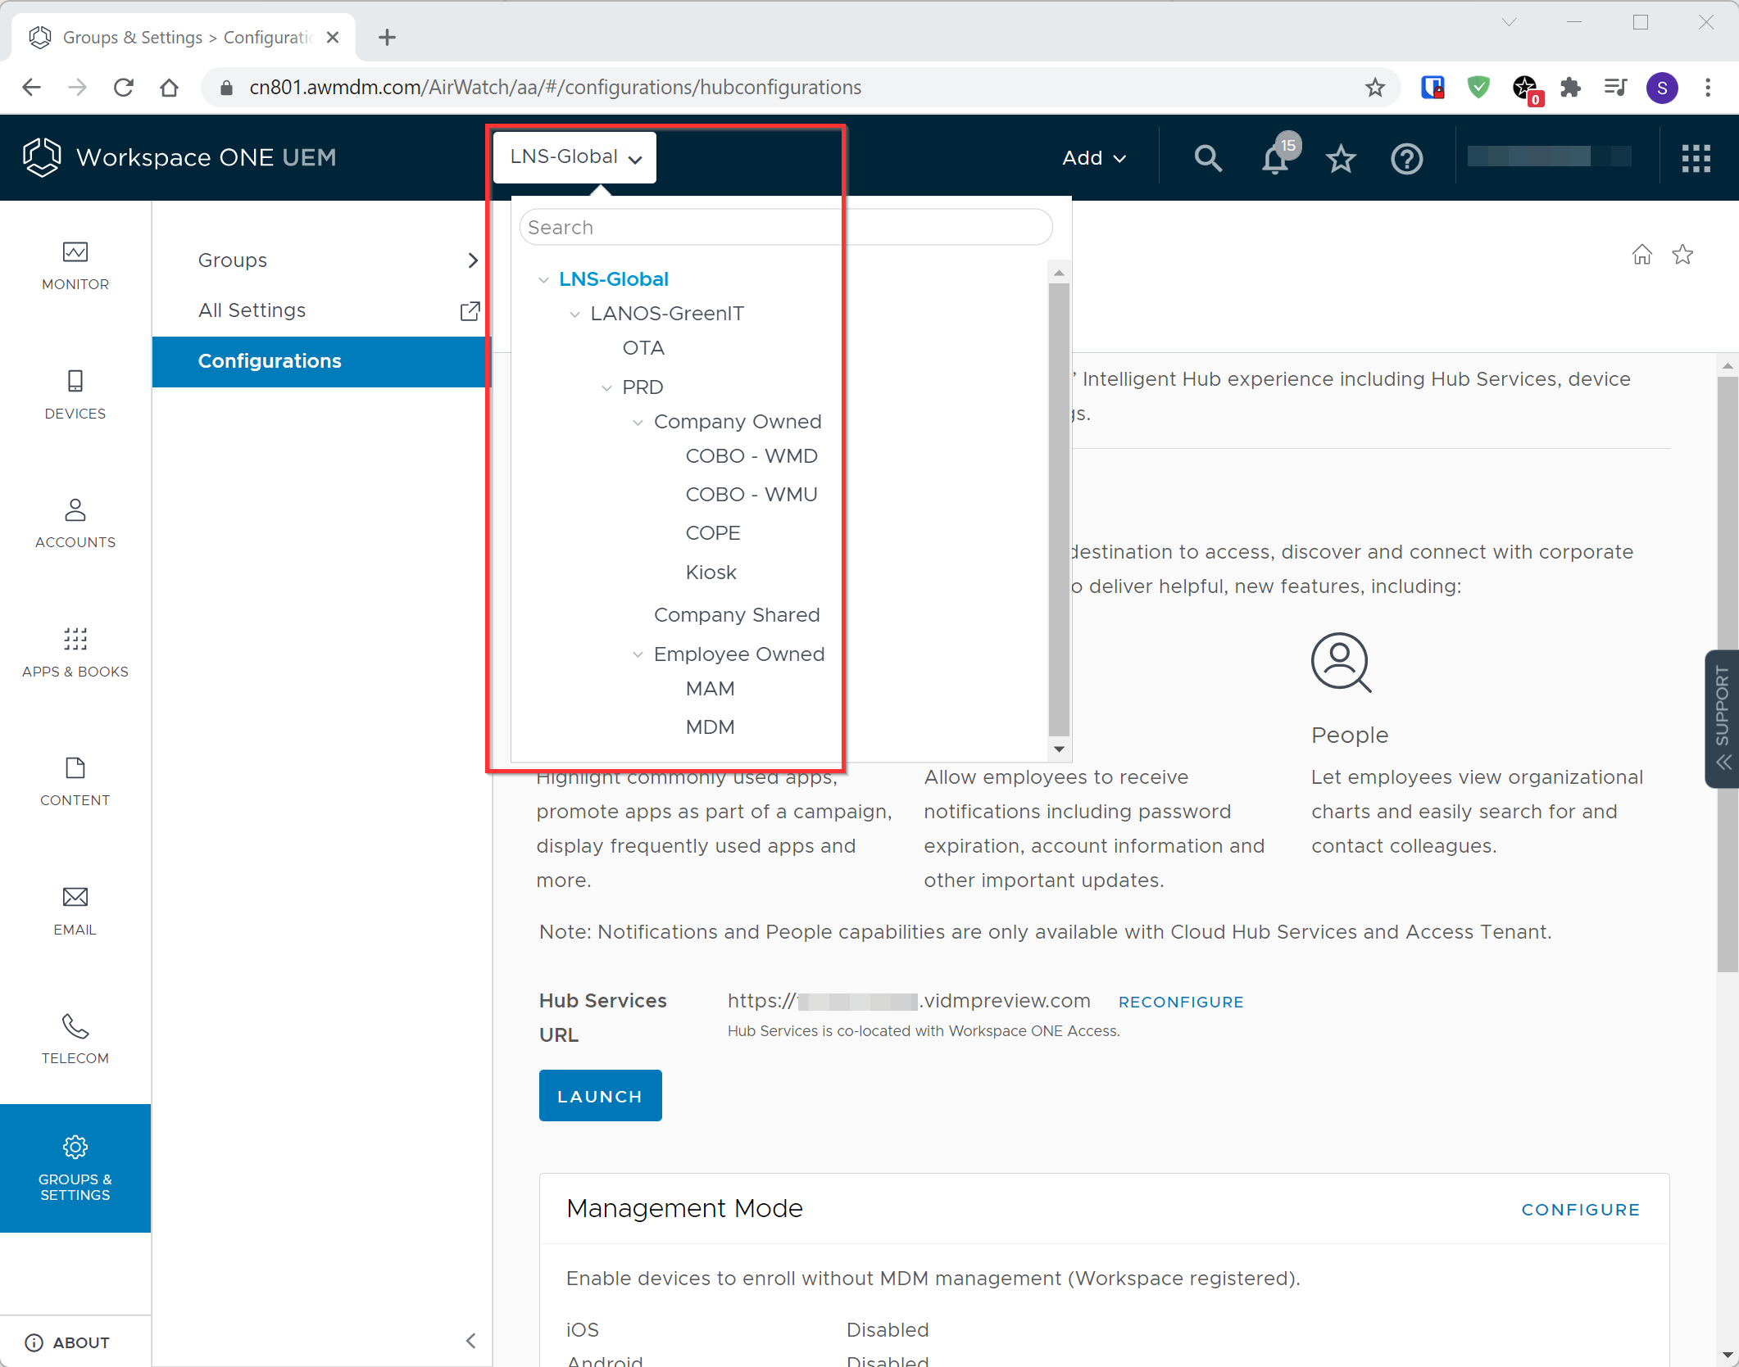Open the help question mark icon
1739x1367 pixels.
click(1407, 158)
